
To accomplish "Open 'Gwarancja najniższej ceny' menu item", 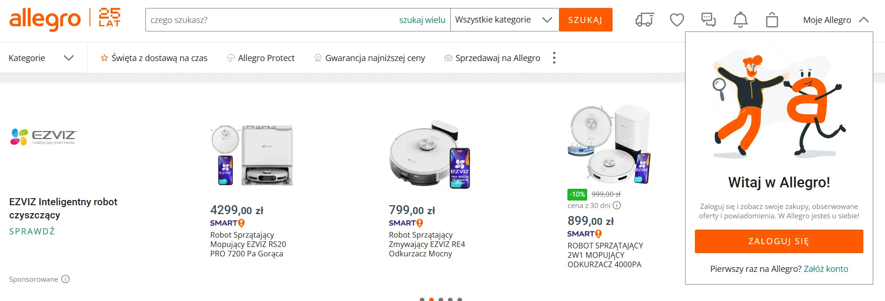I will [369, 58].
